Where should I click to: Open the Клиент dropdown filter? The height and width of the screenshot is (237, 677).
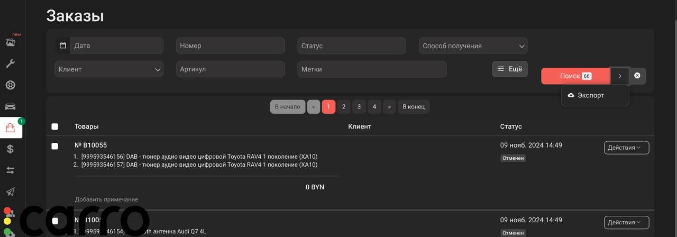point(109,69)
